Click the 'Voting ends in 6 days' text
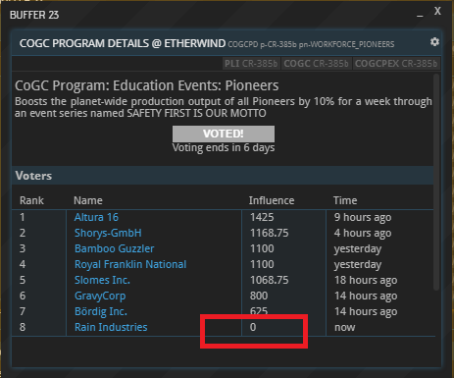Viewport: 454px width, 378px height. point(224,148)
